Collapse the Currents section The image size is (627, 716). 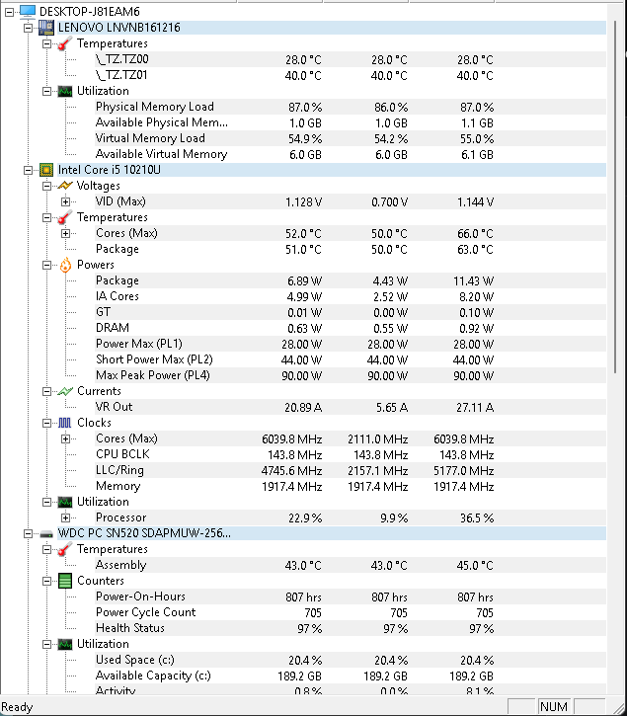[x=46, y=391]
